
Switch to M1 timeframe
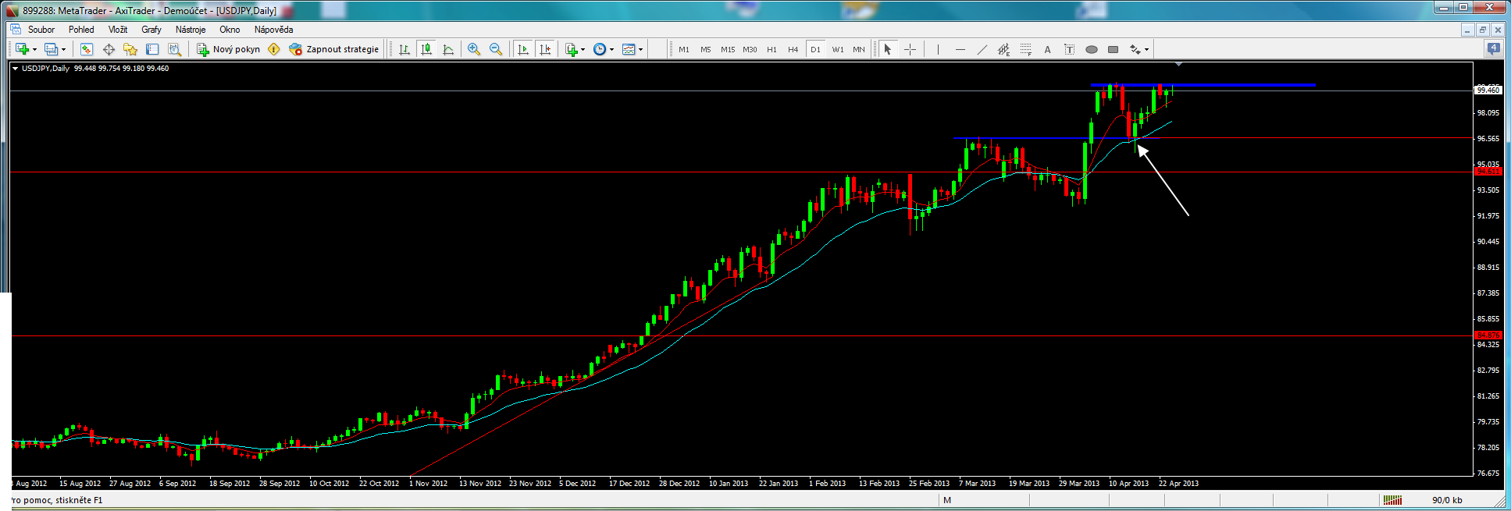684,49
